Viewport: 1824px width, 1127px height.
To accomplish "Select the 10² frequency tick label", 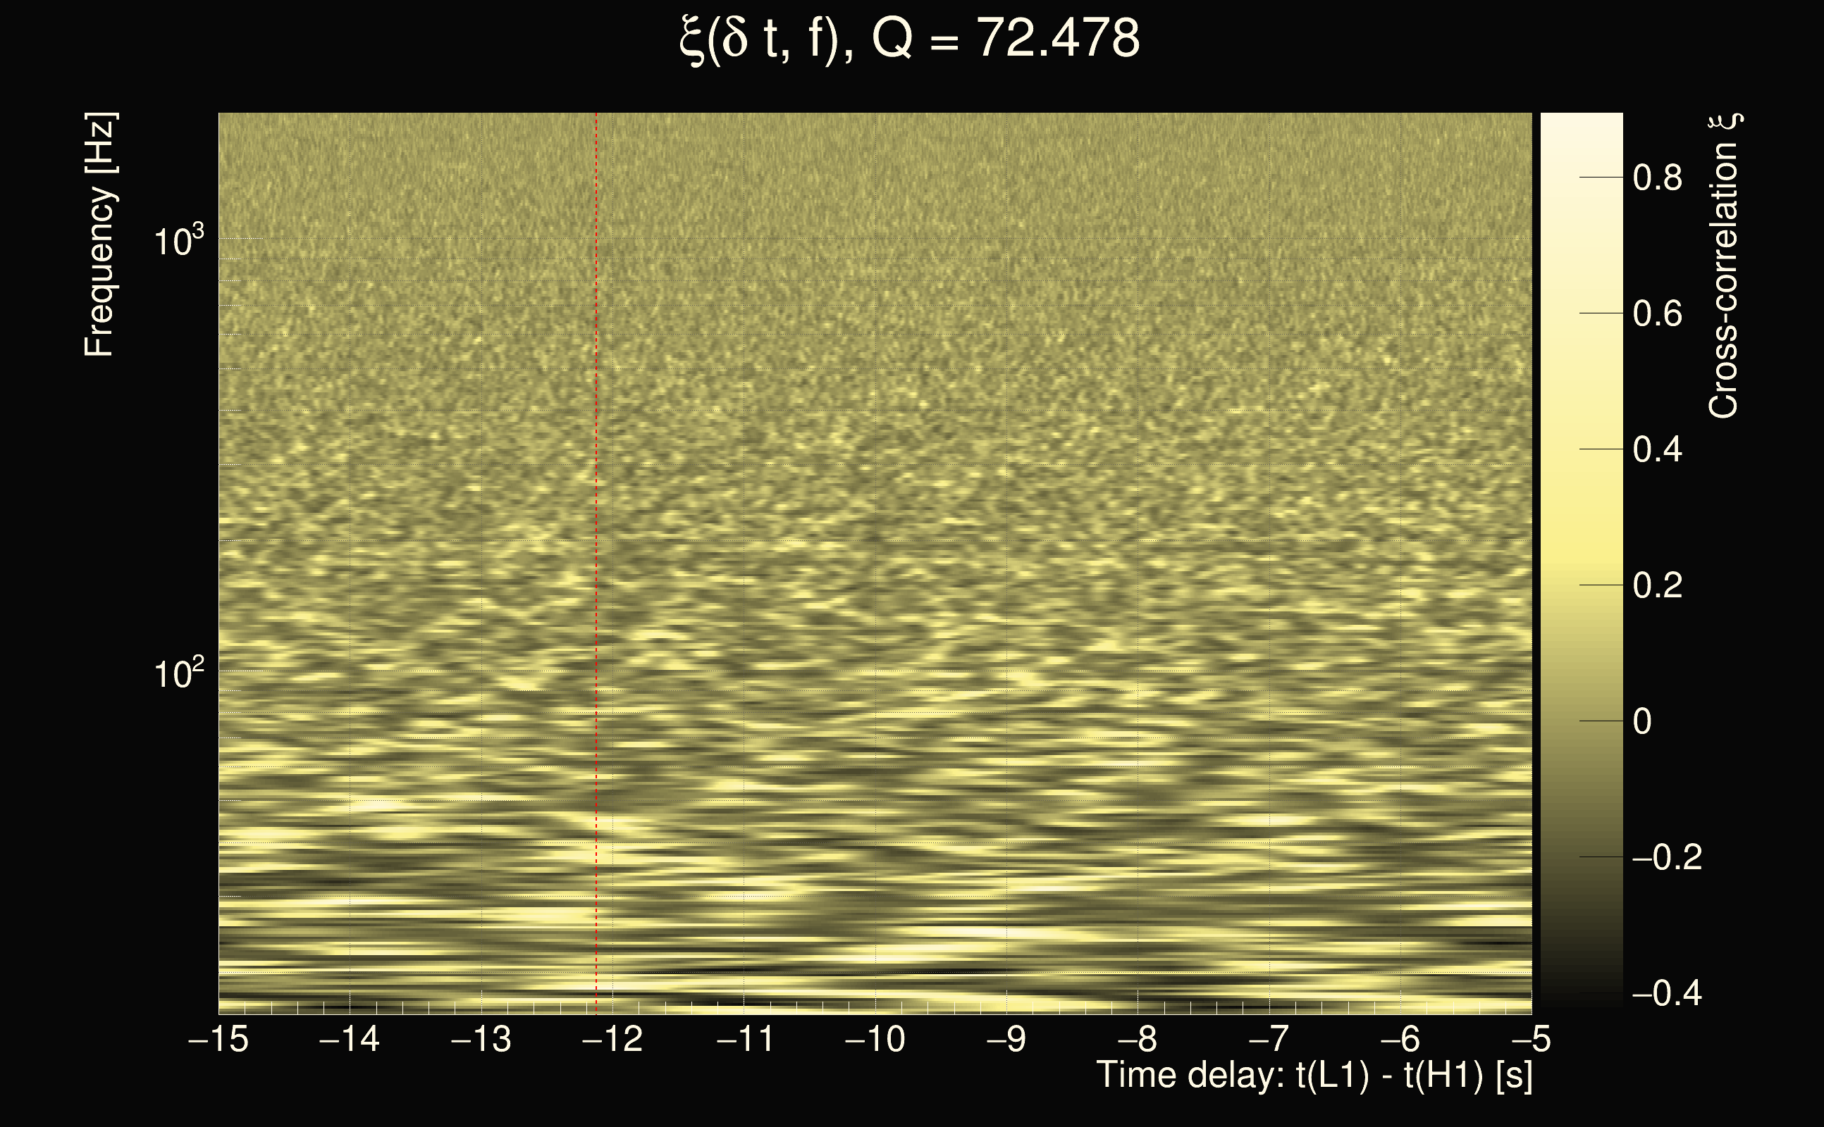I will coord(178,673).
